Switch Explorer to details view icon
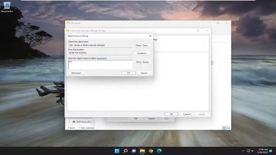Screen dimensions: 276x155 pyautogui.click(x=224, y=128)
